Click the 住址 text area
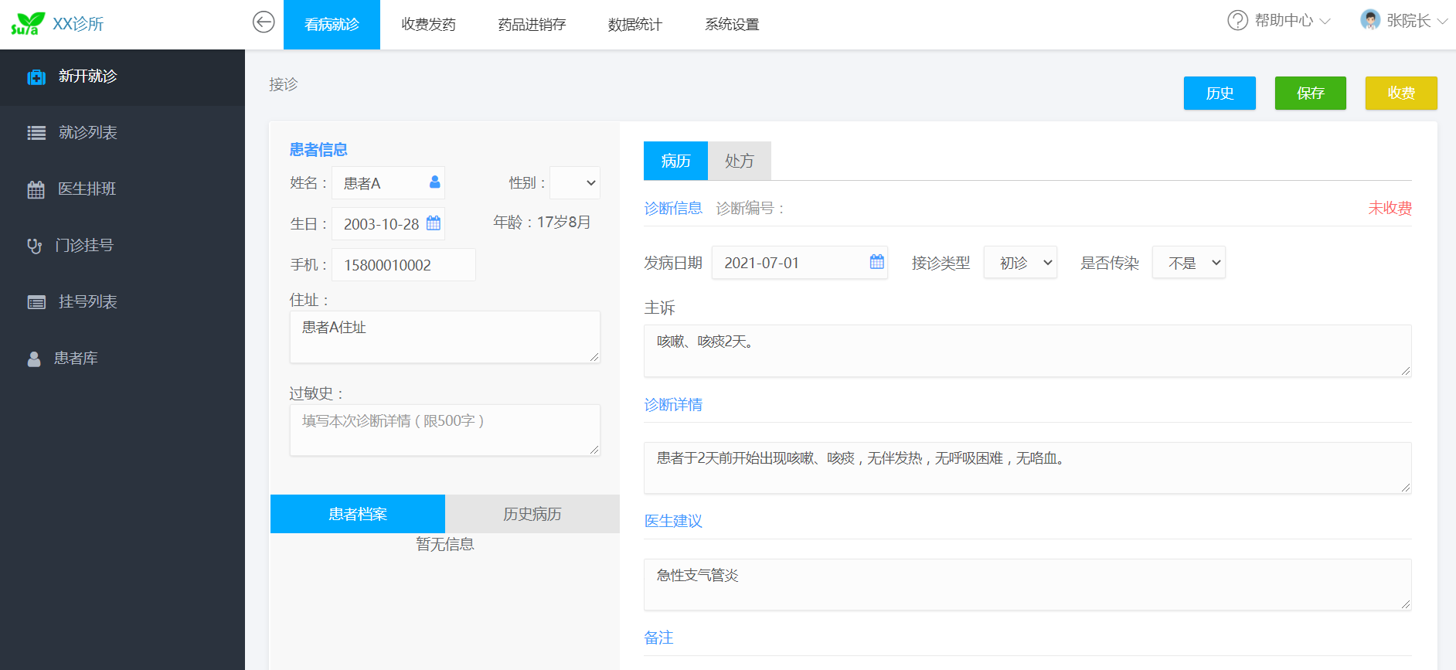Viewport: 1456px width, 670px height. pos(445,337)
